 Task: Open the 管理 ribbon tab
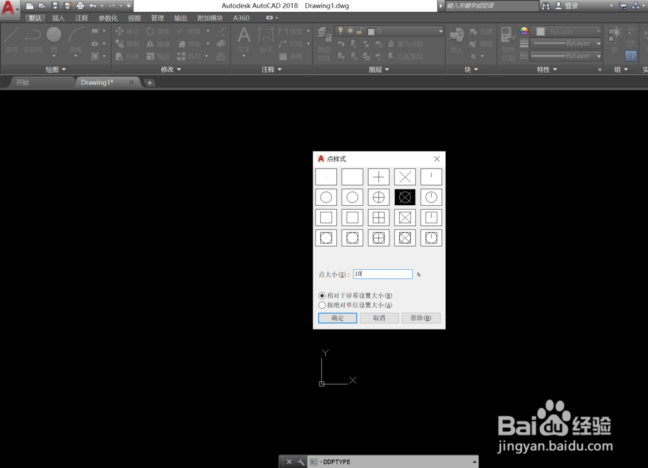tap(157, 17)
